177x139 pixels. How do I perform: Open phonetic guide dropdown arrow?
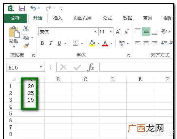coord(128,43)
